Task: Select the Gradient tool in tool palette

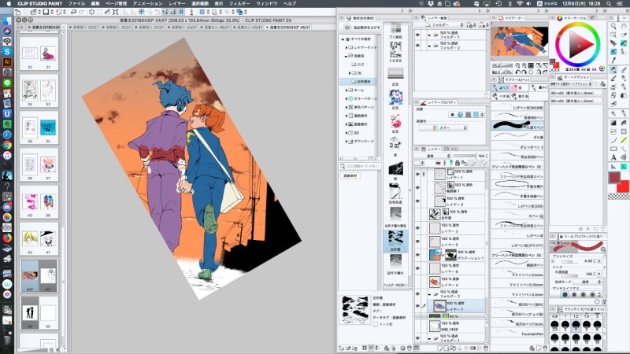Action: [x=613, y=123]
